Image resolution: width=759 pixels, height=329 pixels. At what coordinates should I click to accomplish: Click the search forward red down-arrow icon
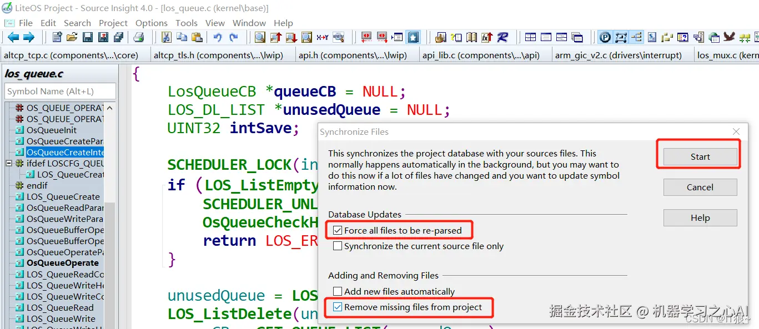tap(291, 37)
